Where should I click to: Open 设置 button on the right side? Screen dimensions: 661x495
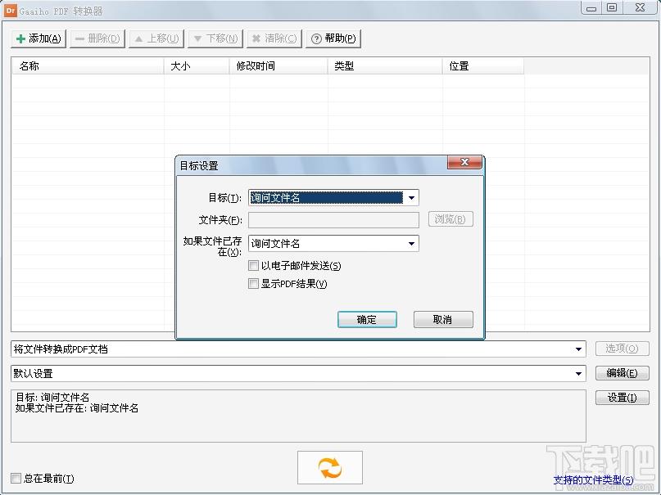622,398
